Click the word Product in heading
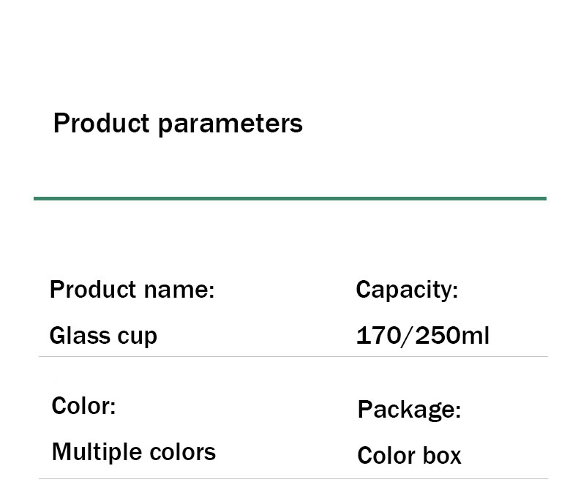The height and width of the screenshot is (504, 578). click(x=102, y=123)
